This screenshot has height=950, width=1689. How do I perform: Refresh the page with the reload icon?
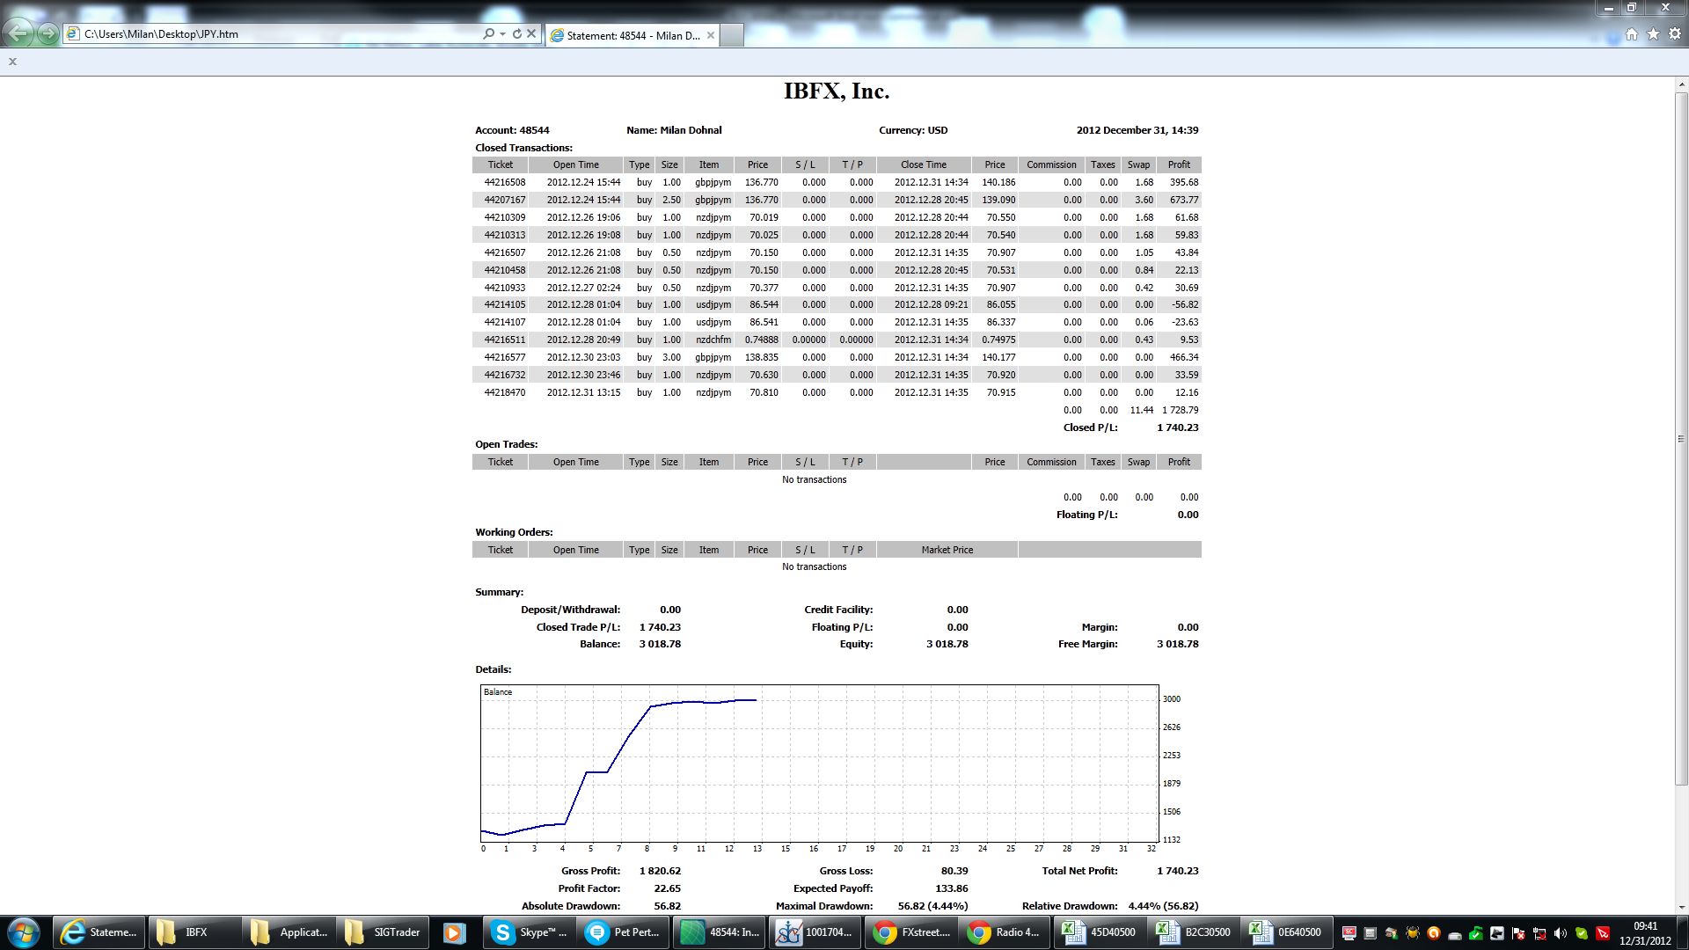point(517,34)
